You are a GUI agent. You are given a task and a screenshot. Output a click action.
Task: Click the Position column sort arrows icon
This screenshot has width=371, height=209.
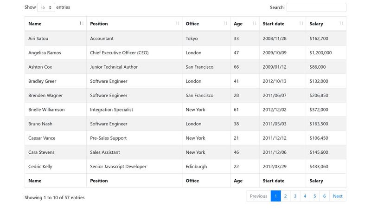click(177, 23)
